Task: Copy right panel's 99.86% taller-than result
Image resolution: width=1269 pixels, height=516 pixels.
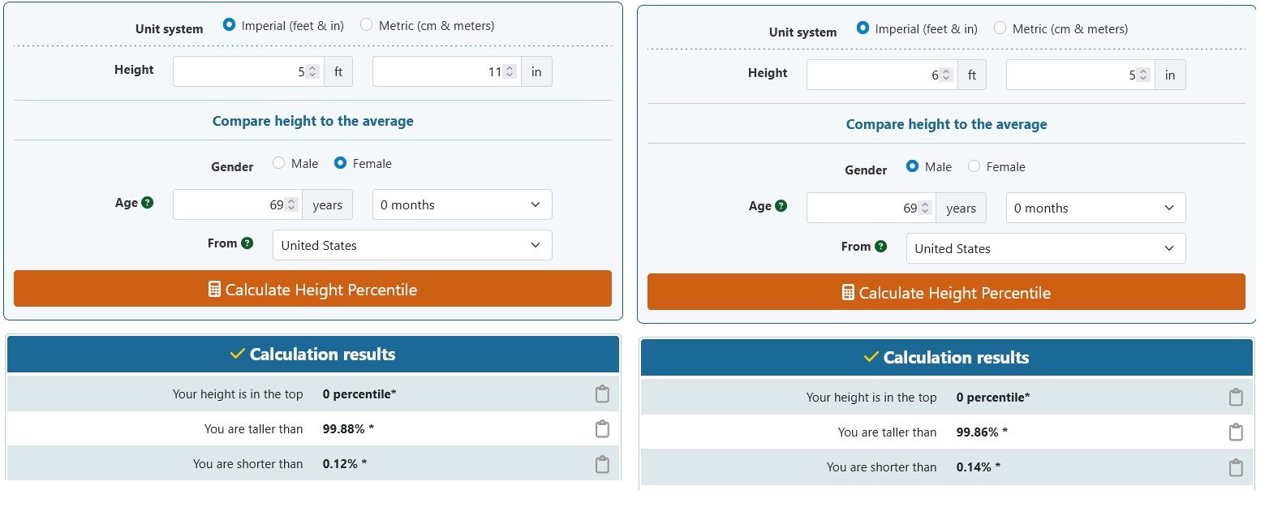Action: click(1236, 432)
